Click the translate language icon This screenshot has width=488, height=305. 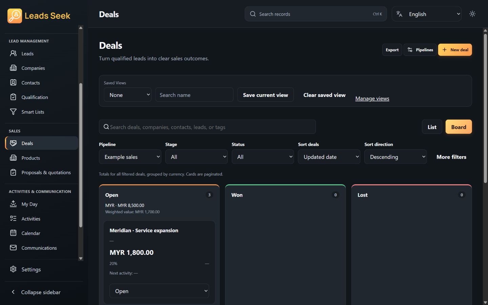click(x=399, y=14)
